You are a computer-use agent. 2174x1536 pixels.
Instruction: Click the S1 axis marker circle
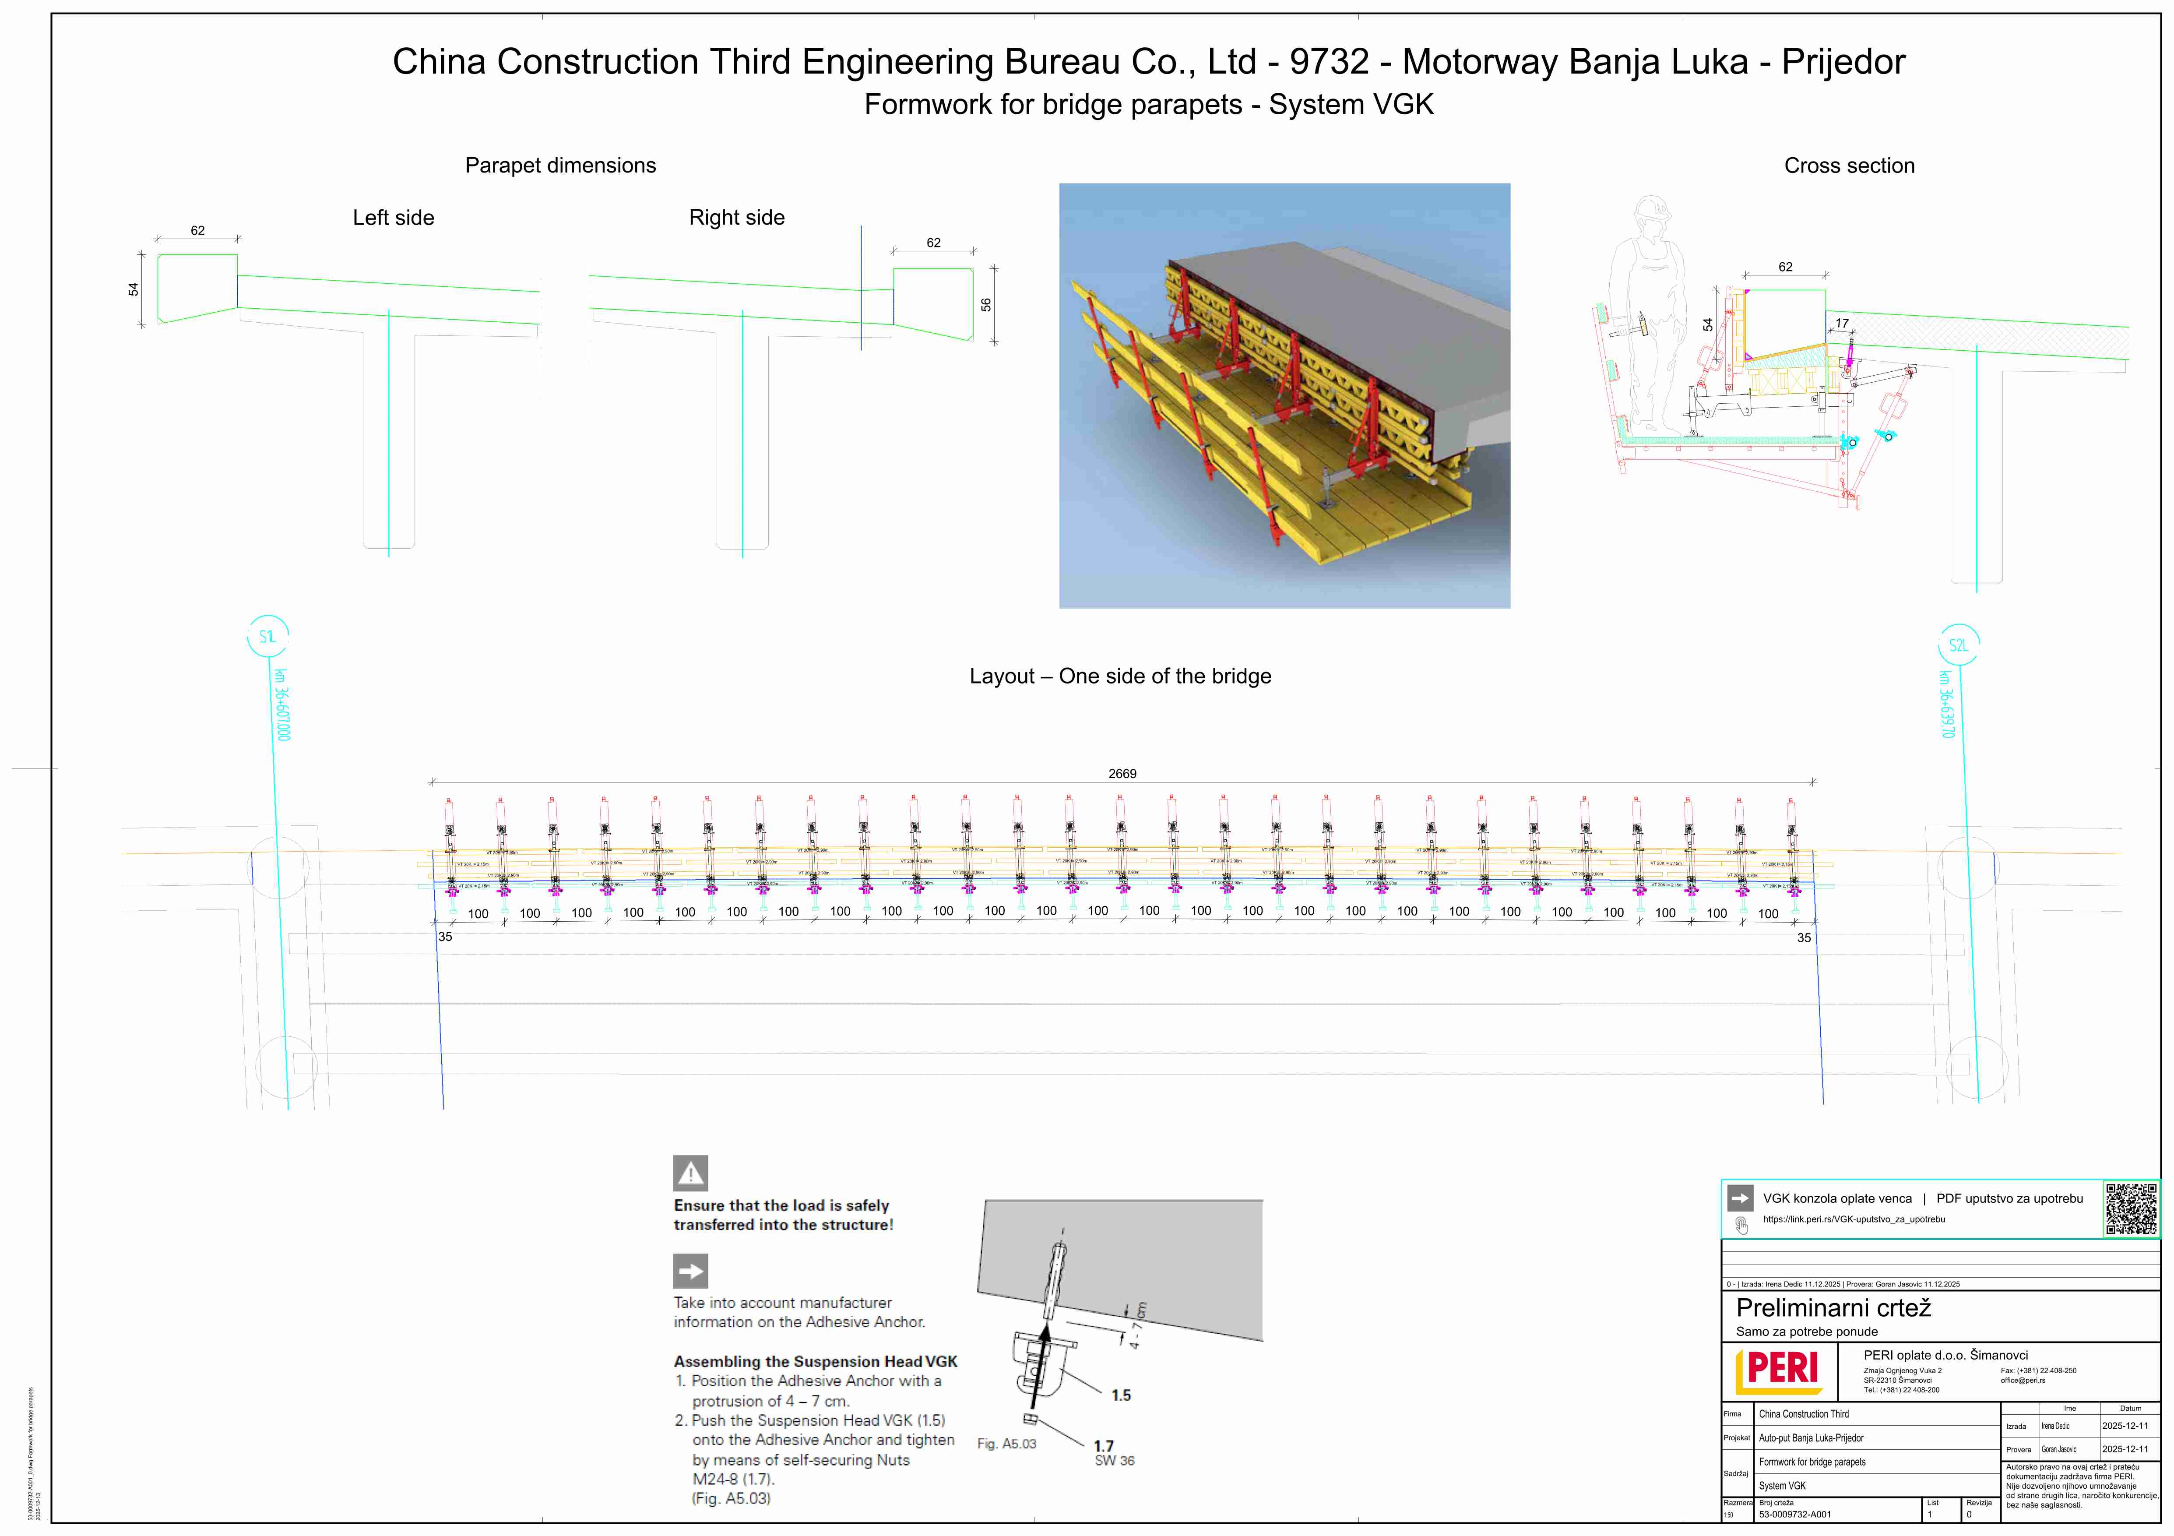click(x=268, y=636)
